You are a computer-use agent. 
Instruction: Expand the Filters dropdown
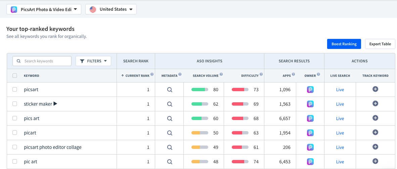[x=93, y=61]
